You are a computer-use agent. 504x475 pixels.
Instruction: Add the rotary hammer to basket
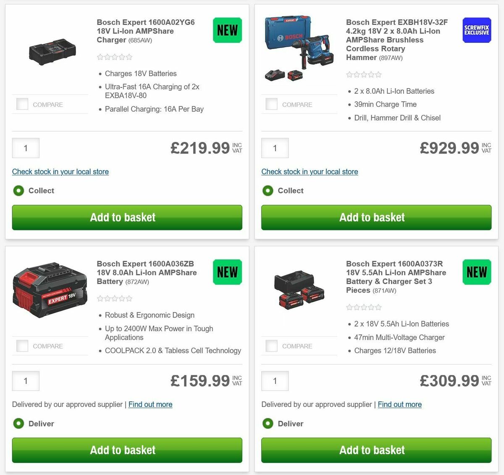click(x=376, y=217)
